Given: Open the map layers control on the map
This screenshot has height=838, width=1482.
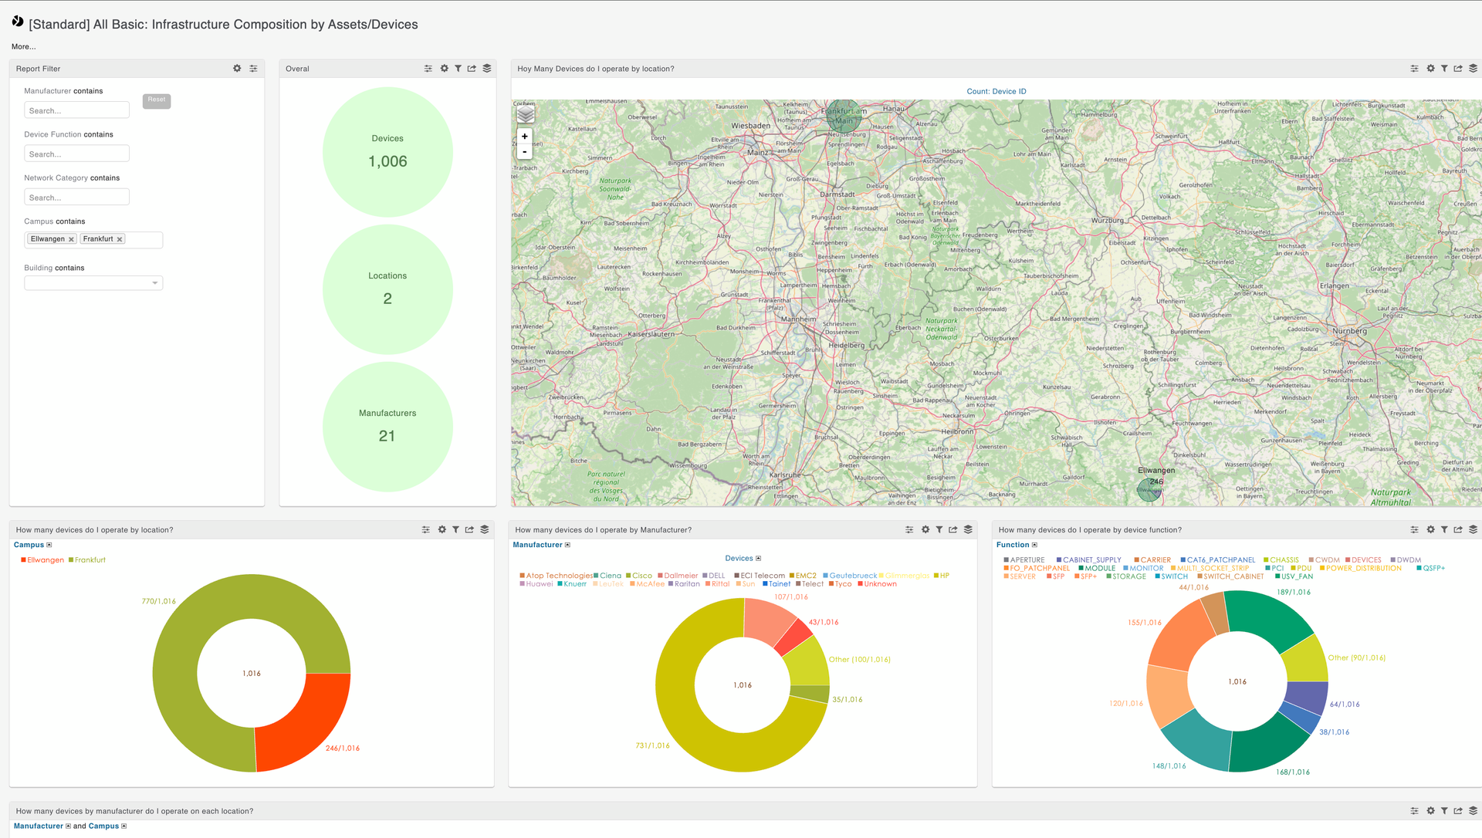Looking at the screenshot, I should (526, 114).
